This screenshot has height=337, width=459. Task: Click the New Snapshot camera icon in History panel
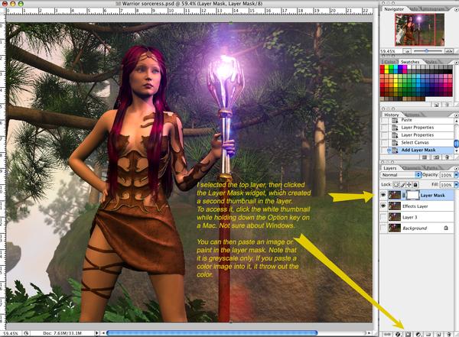[x=436, y=157]
